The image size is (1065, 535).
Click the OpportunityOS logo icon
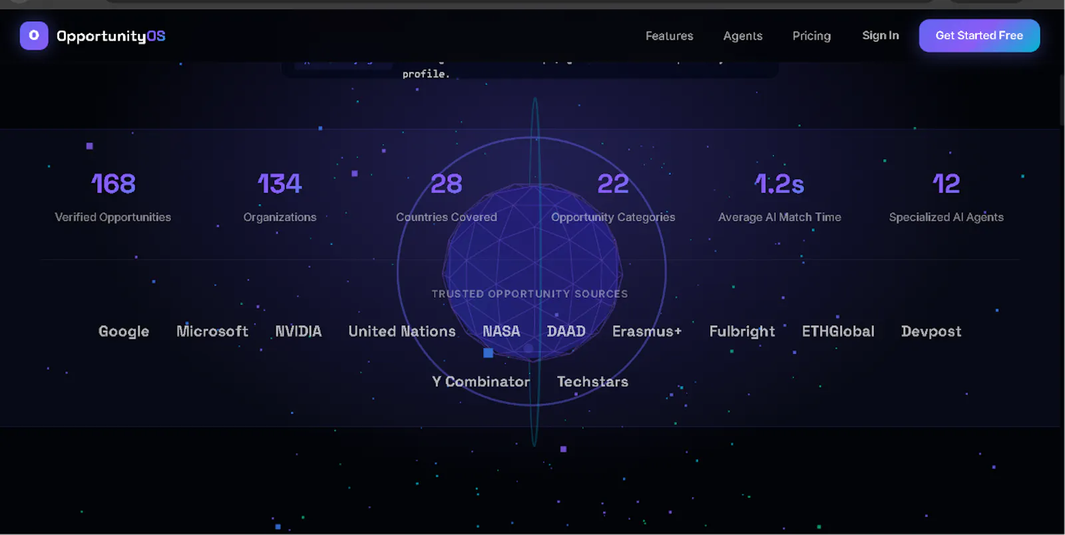34,36
